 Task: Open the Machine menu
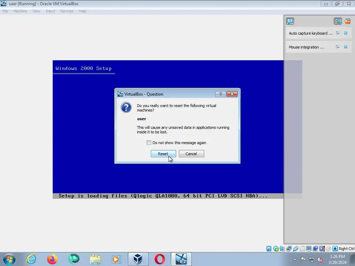pos(20,11)
